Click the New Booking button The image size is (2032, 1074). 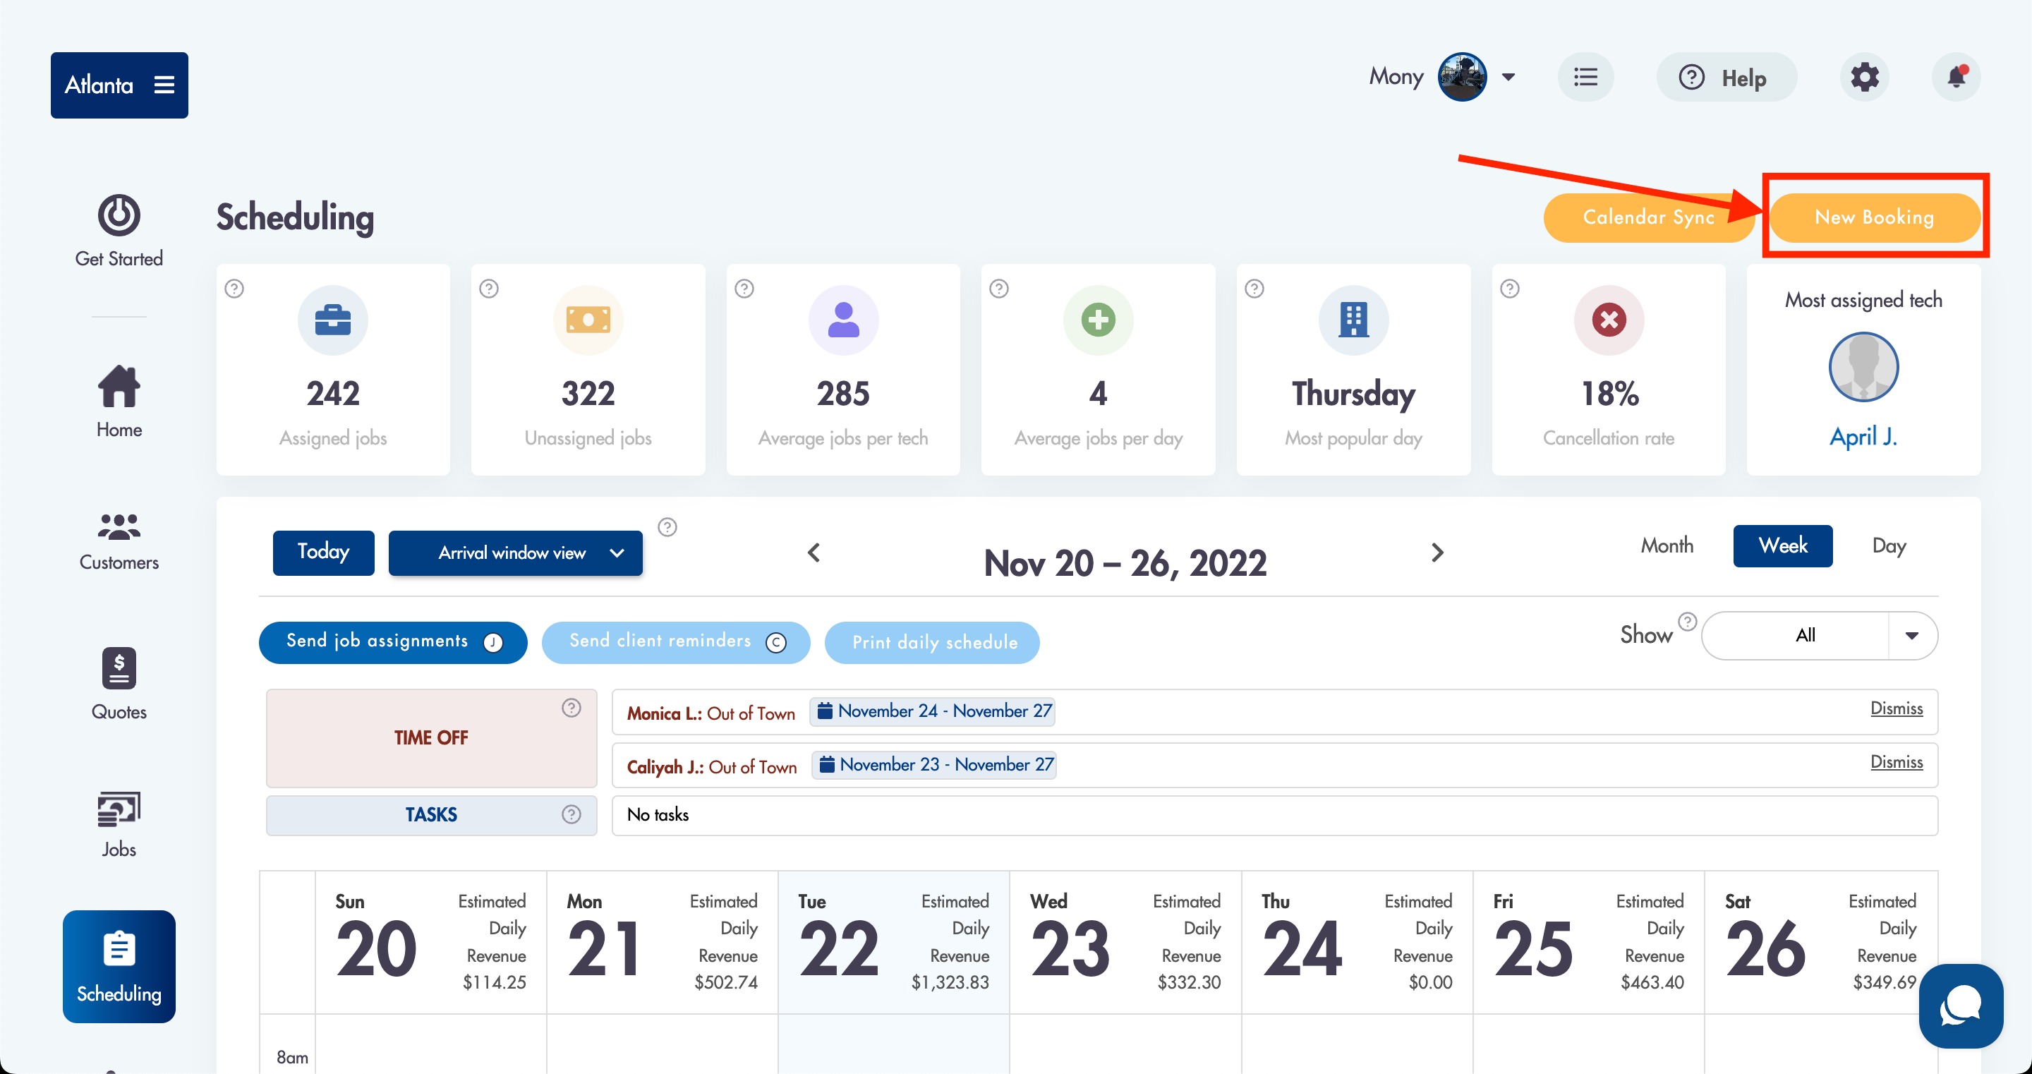point(1874,217)
